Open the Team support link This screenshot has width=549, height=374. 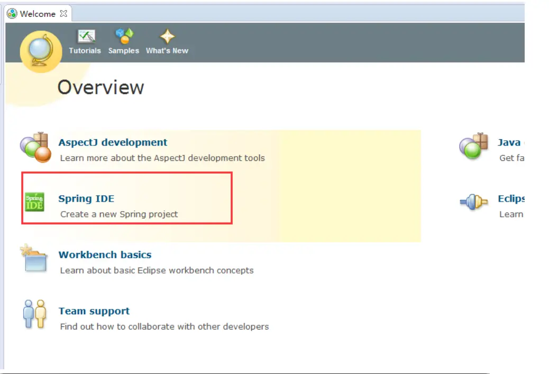pos(94,311)
